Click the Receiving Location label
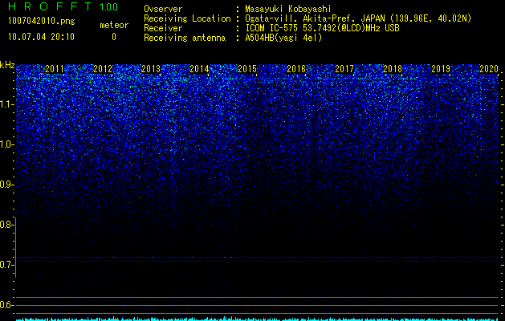The height and width of the screenshot is (321, 505). 187,18
